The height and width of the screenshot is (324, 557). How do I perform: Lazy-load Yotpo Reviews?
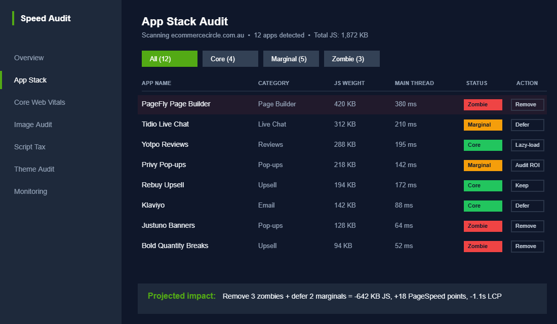point(528,145)
